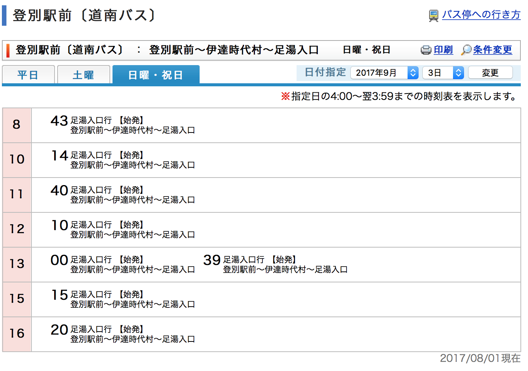Select the 12:10 departure minute 10
This screenshot has height=371, width=528.
59,225
